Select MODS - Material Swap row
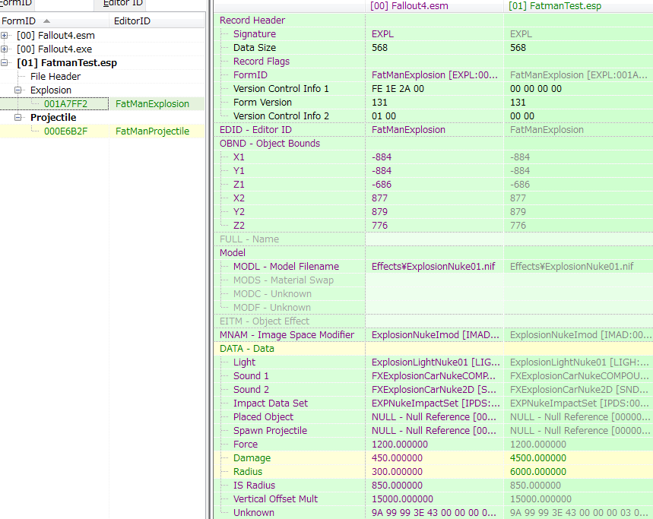653x519 pixels. coord(433,280)
